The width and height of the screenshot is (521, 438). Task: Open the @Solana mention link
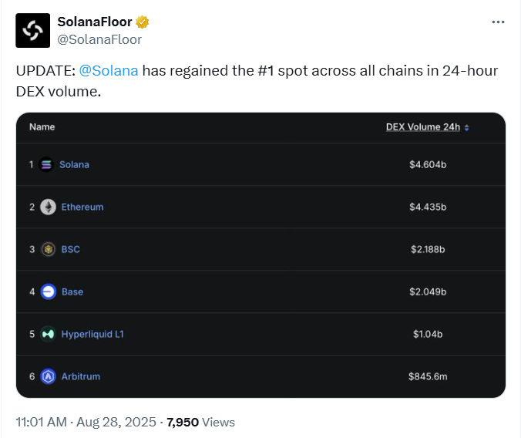coord(109,71)
